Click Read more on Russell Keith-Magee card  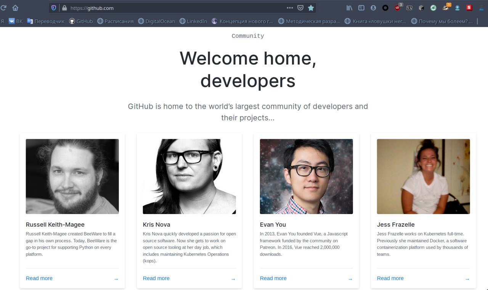[x=39, y=278]
